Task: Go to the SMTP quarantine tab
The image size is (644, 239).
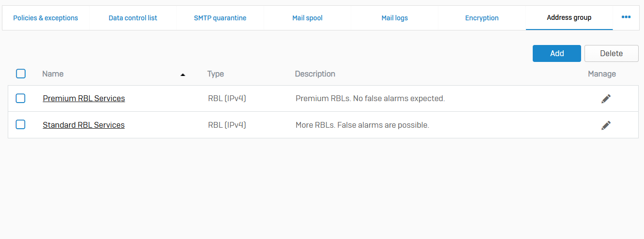Action: coord(220,18)
